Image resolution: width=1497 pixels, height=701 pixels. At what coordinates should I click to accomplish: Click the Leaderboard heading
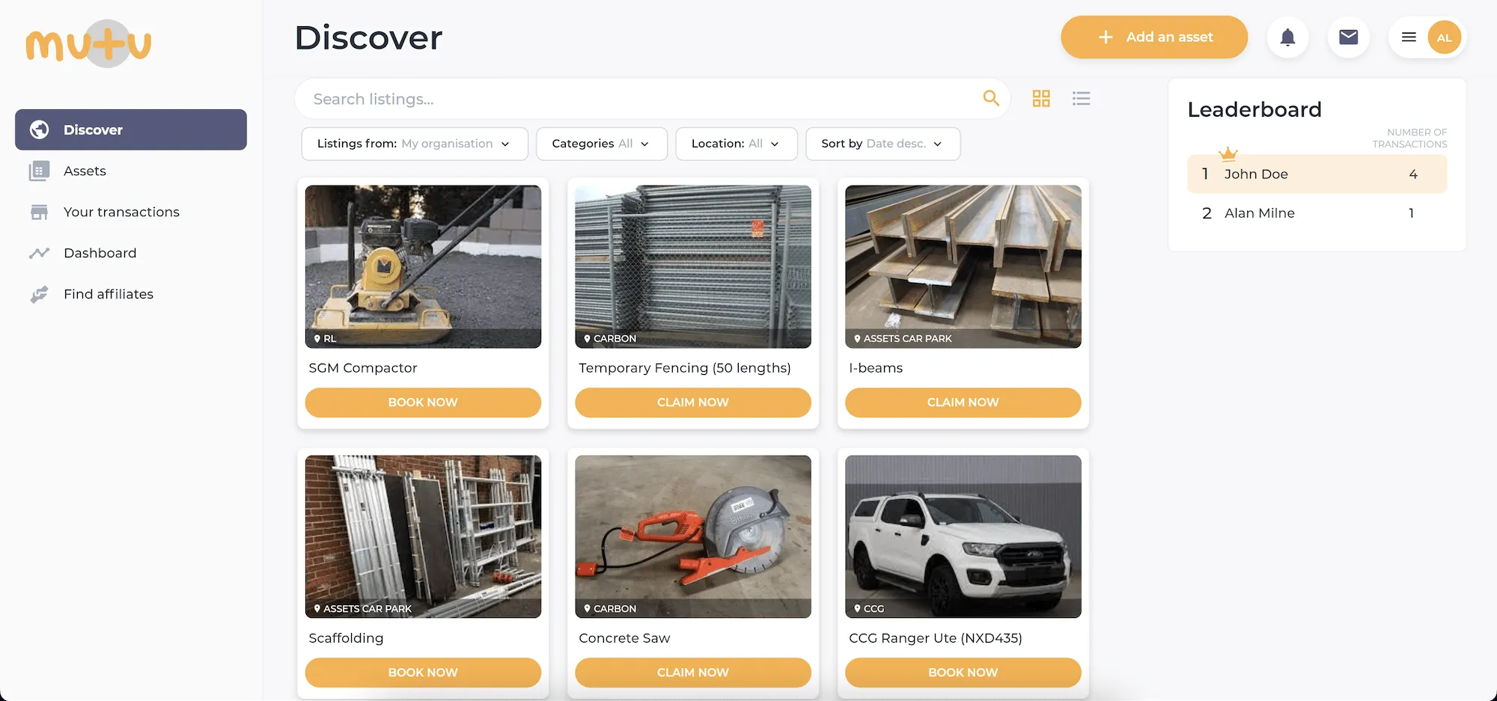pos(1254,109)
